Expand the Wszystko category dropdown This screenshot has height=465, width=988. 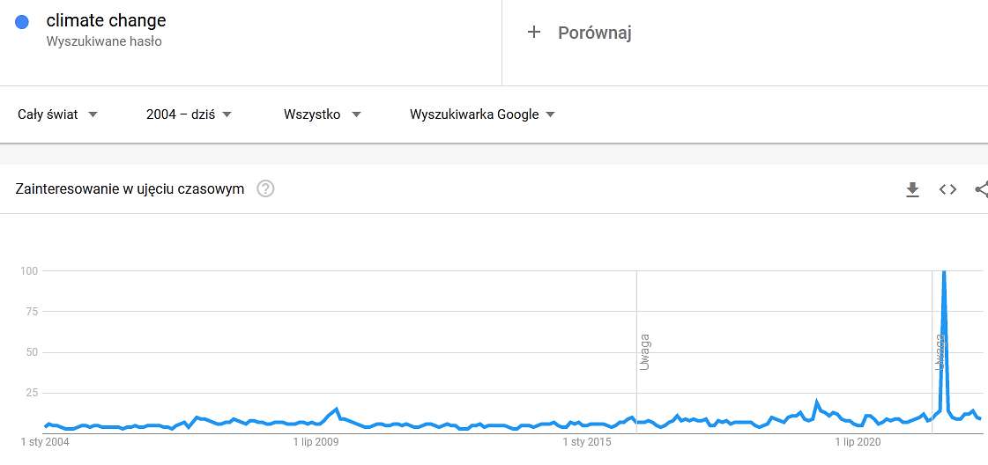[x=322, y=114]
